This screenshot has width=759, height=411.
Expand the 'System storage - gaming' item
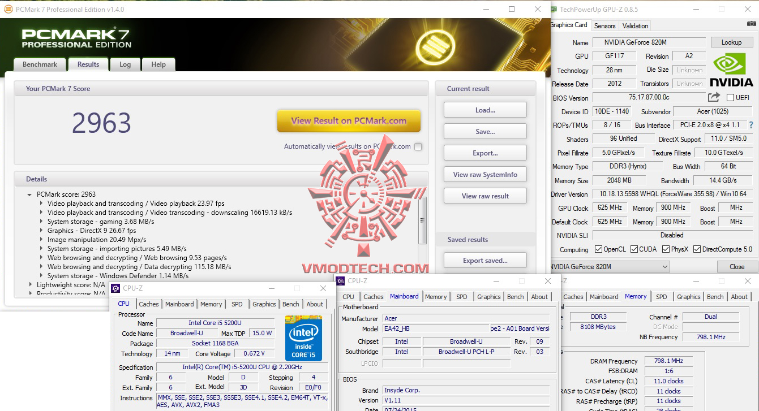[x=41, y=222]
